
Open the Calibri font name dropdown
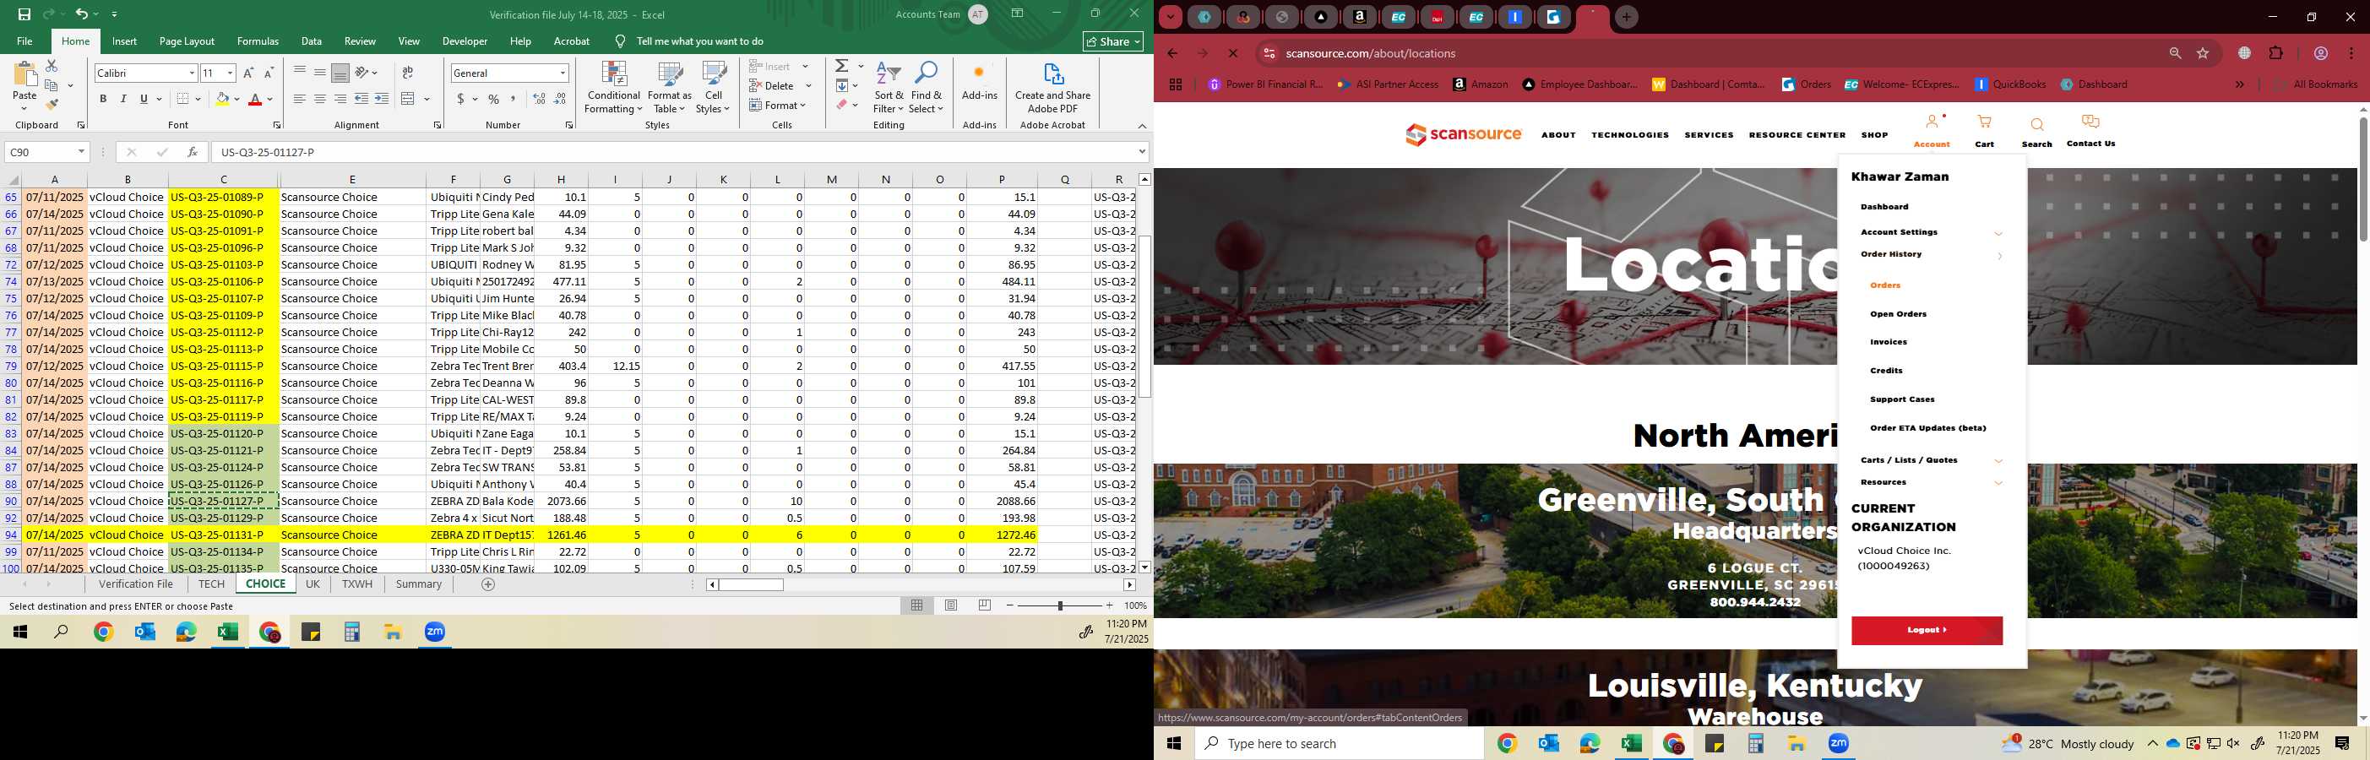point(192,73)
